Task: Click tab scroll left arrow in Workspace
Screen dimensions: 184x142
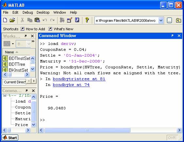Action: 29,81
